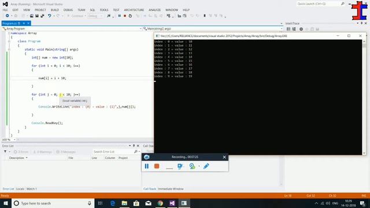Click the Open File toolbar icon

(x=32, y=16)
